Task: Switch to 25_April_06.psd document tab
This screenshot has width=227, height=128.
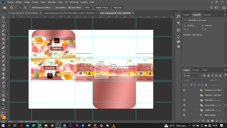Action: pos(23,13)
